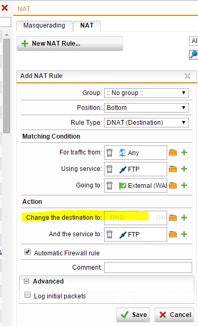Open folder icon beside For traffic from
The height and width of the screenshot is (326, 198).
point(173,152)
